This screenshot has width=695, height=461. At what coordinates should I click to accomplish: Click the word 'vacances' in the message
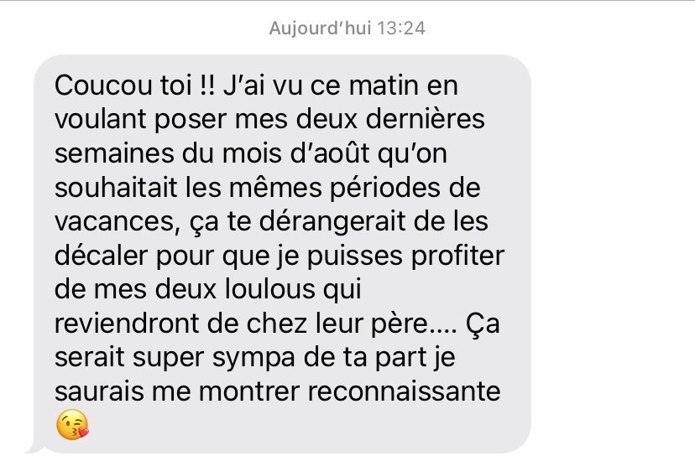[x=114, y=221]
